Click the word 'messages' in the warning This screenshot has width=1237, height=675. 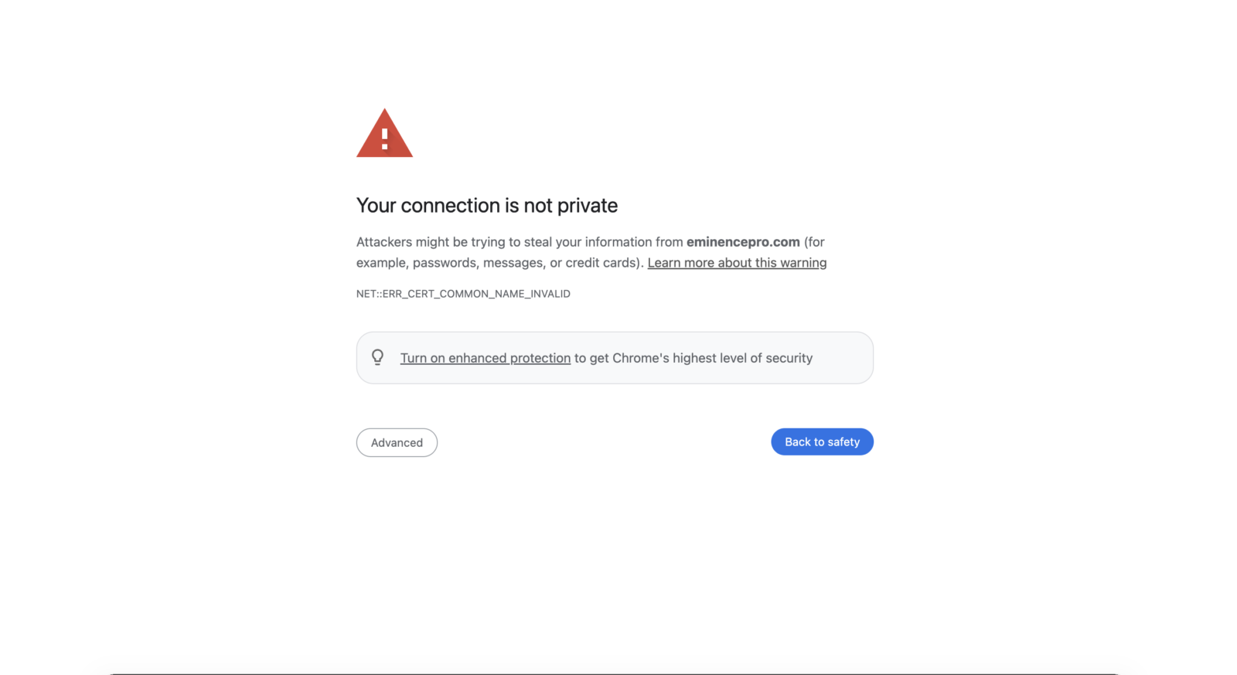click(512, 263)
